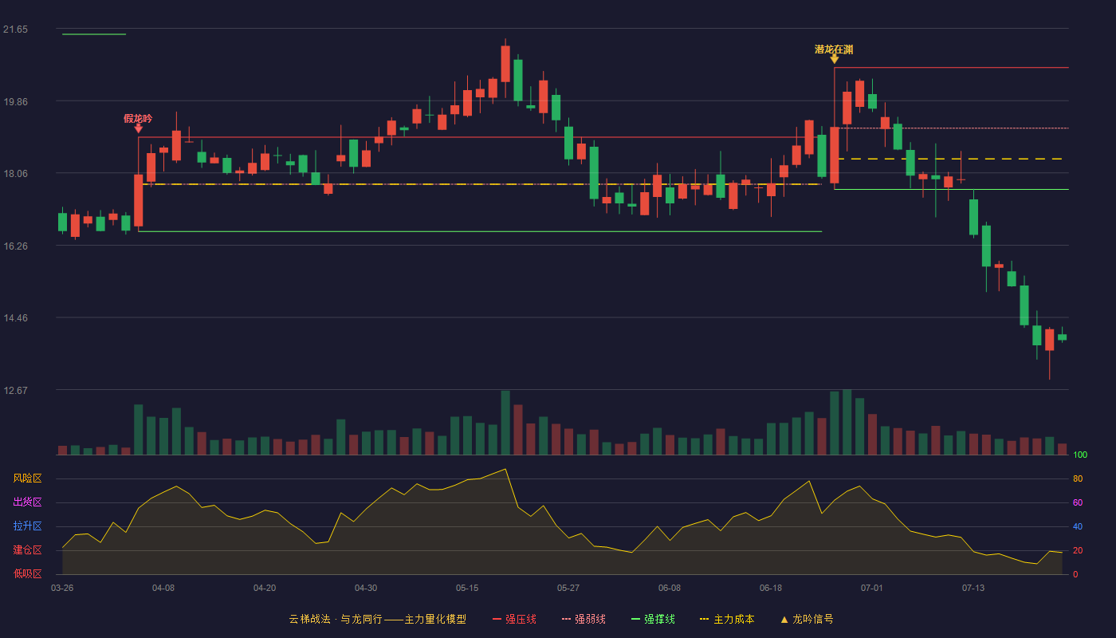Image resolution: width=1116 pixels, height=638 pixels.
Task: Click the 04-30 date axis label
Action: pyautogui.click(x=366, y=588)
